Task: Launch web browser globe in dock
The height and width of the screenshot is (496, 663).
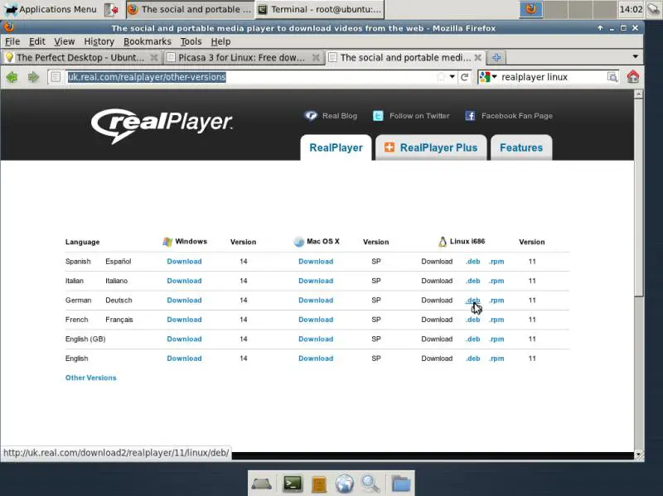Action: point(345,484)
